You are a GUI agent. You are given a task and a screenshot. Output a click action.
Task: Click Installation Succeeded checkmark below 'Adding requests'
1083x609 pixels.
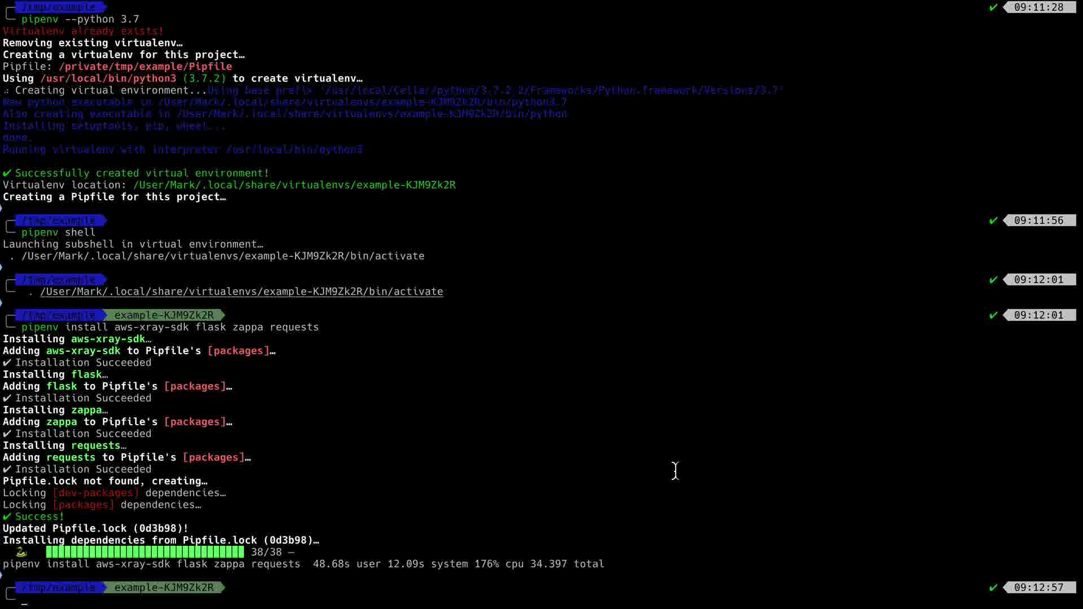click(7, 469)
